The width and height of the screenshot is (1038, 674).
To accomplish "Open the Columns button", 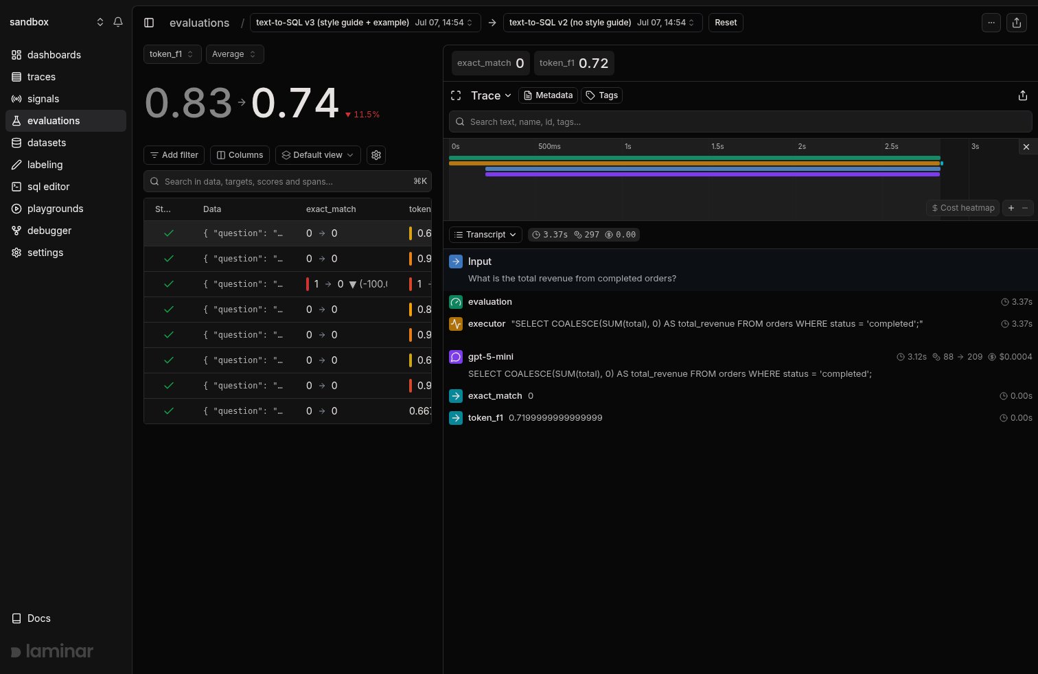I will pos(240,155).
